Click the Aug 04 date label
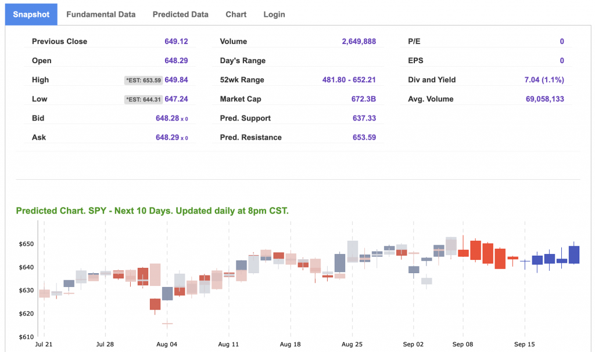595x352 pixels. (x=167, y=344)
